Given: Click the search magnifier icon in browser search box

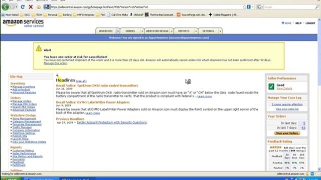Looking at the screenshot, I should tap(317, 7).
